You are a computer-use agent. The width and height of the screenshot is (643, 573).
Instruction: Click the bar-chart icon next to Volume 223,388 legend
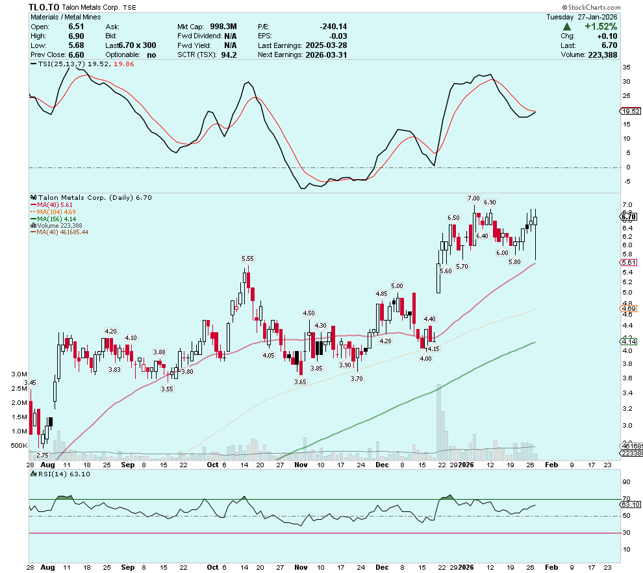click(x=34, y=226)
